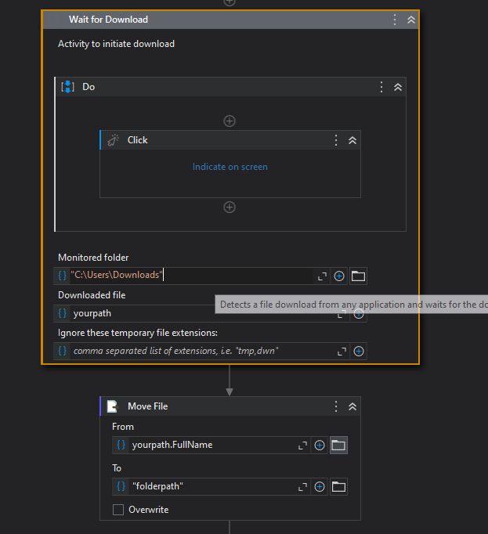This screenshot has width=488, height=534.
Task: Click the Downloaded file label
Action: pyautogui.click(x=92, y=295)
